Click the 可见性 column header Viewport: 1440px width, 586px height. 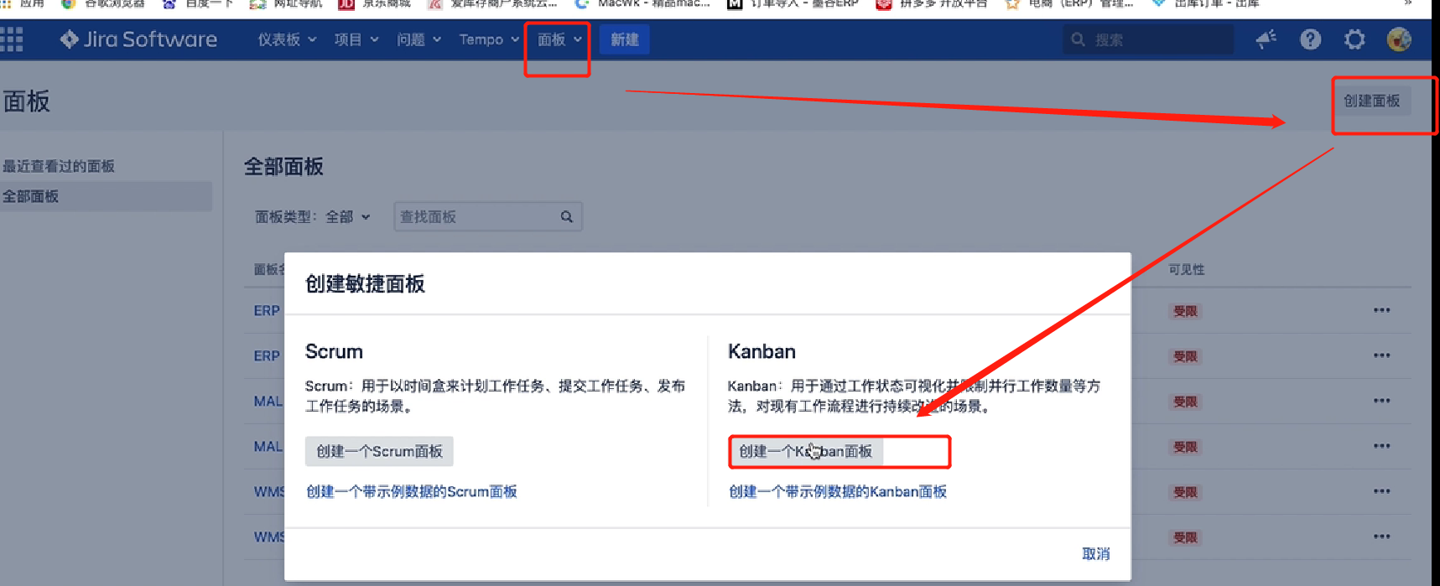tap(1187, 269)
